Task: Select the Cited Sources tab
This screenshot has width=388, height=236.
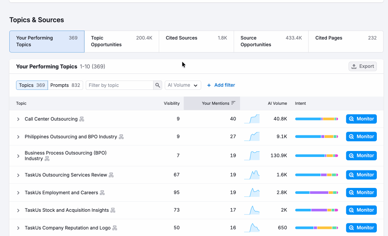Action: pos(196,41)
